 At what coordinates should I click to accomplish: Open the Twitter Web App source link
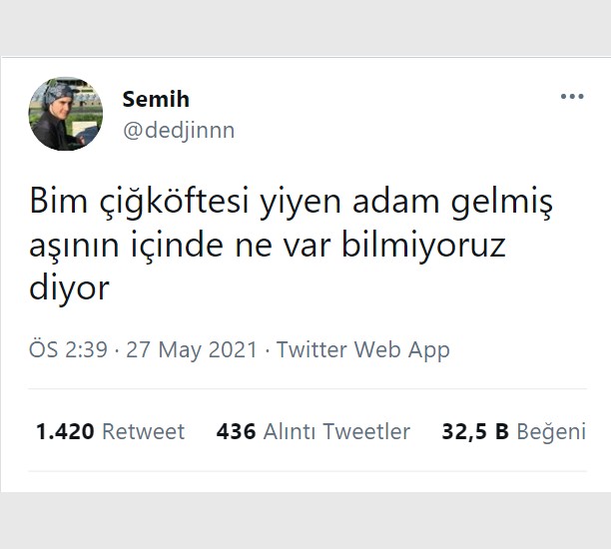point(362,350)
